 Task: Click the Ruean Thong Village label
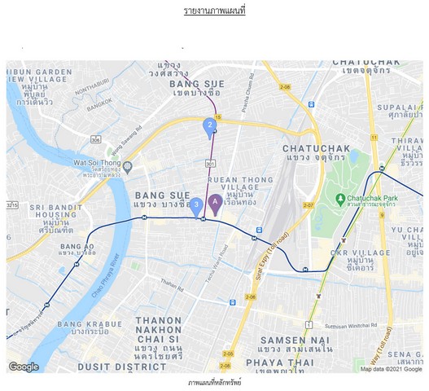(x=240, y=183)
